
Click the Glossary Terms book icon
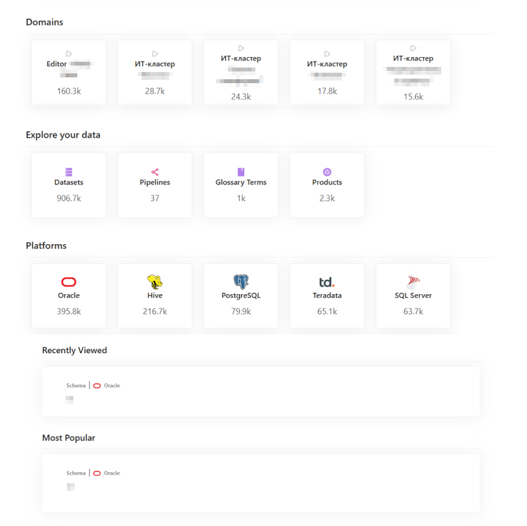pyautogui.click(x=240, y=172)
